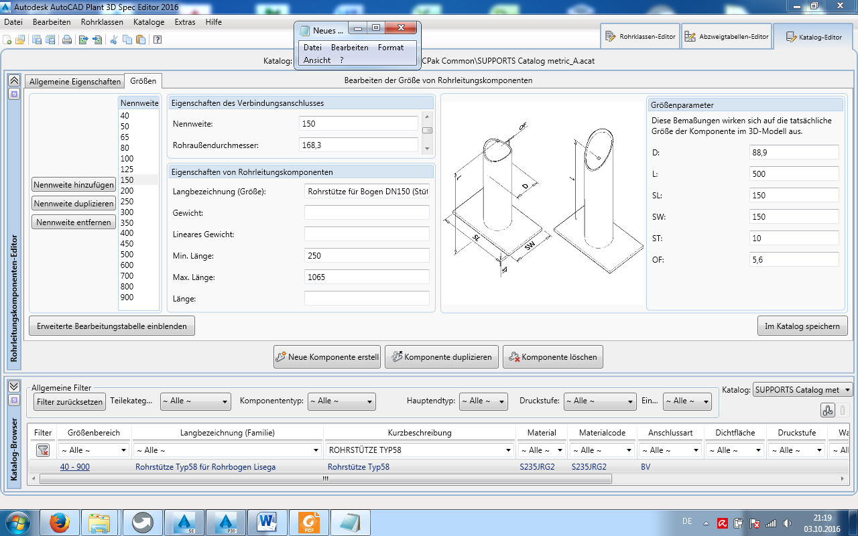Click the save all toolbar icon
This screenshot has height=536, width=858.
pyautogui.click(x=50, y=40)
